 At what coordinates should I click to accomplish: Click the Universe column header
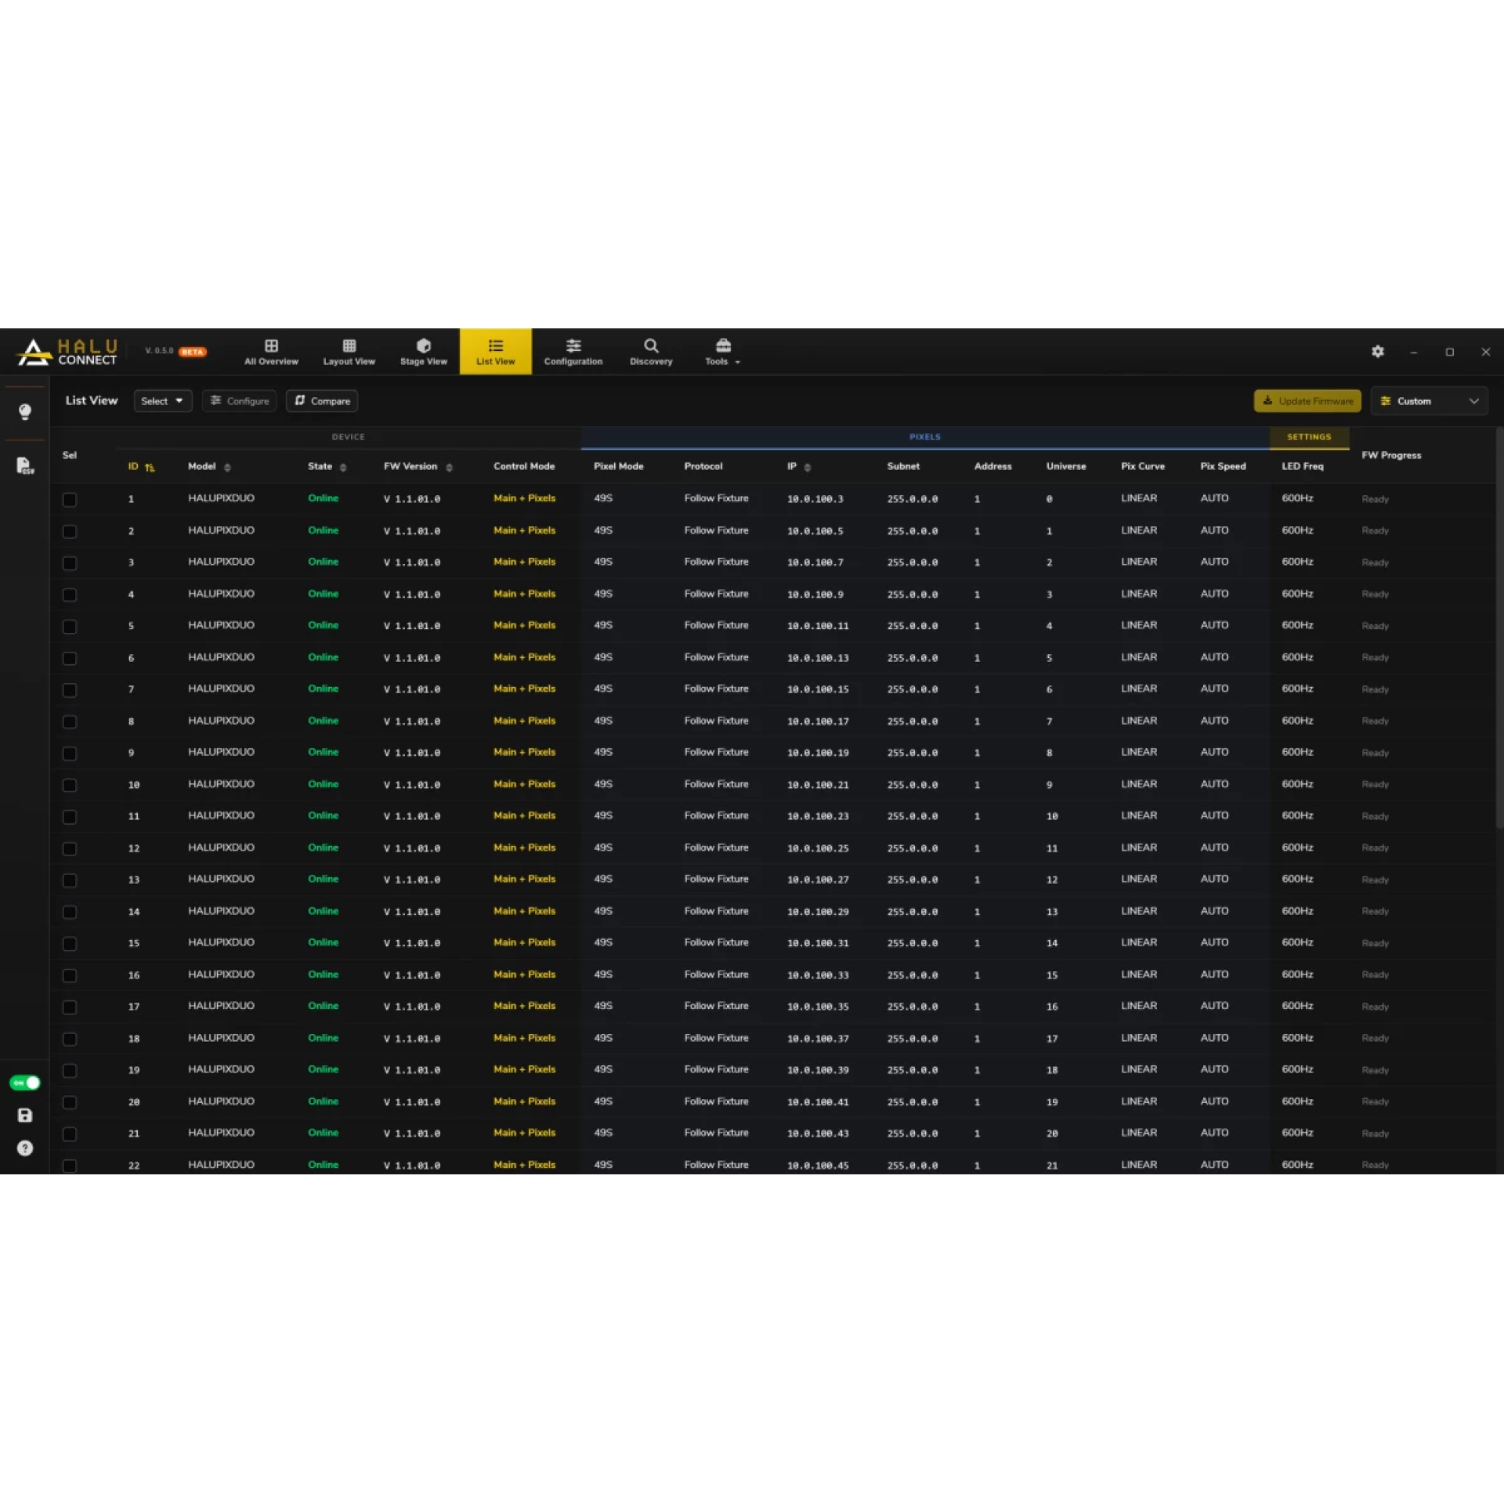(1065, 466)
